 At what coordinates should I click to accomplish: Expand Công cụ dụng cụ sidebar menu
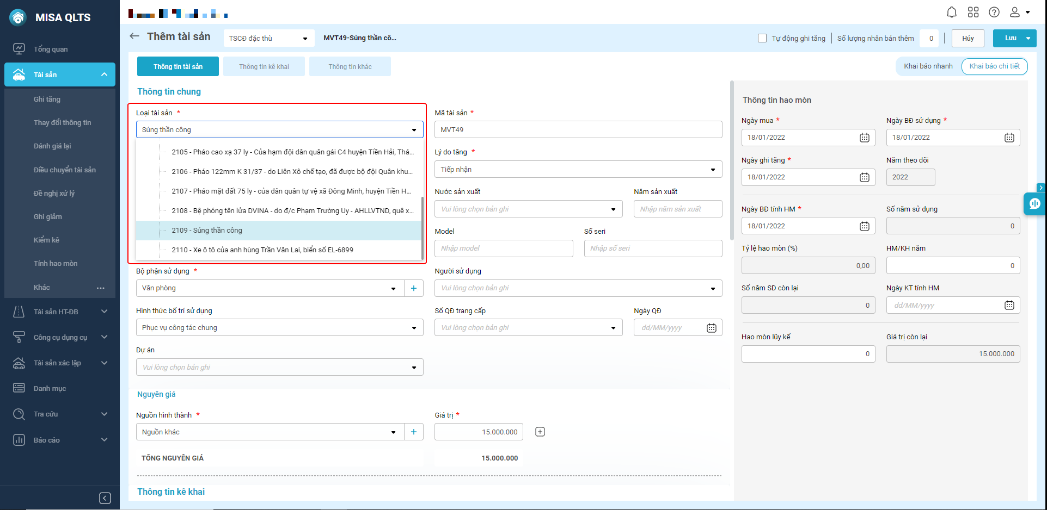60,338
